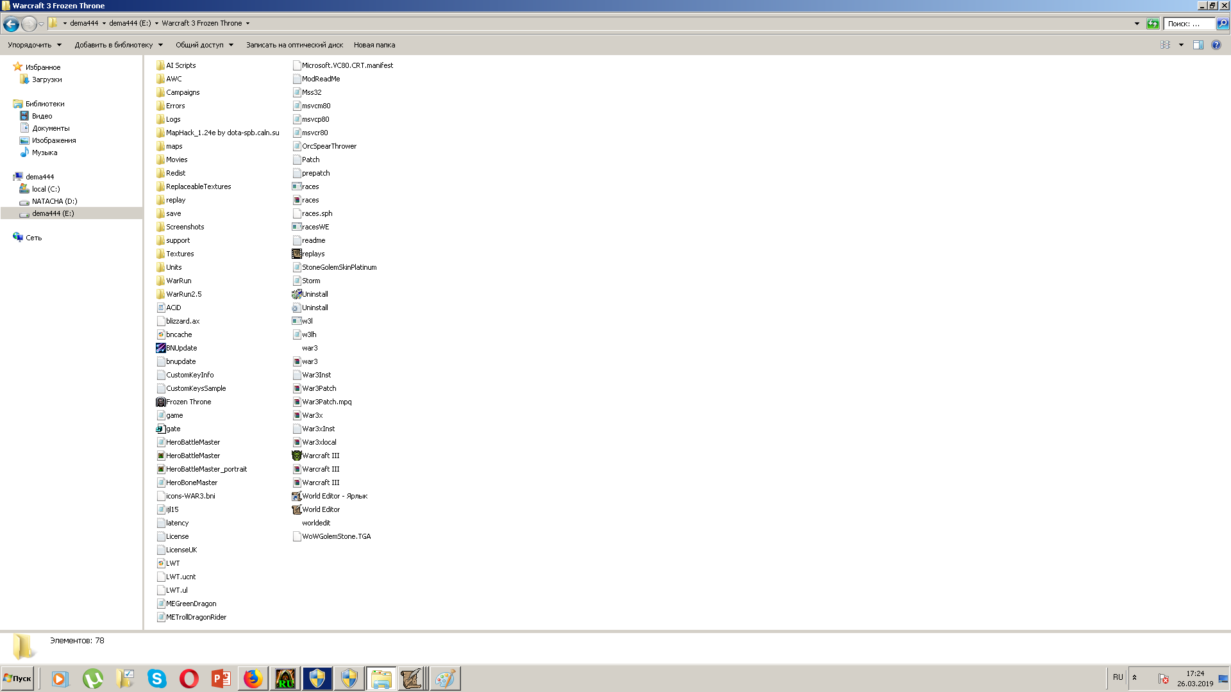Open Skype from the taskbar
This screenshot has height=692, width=1231.
tap(156, 678)
